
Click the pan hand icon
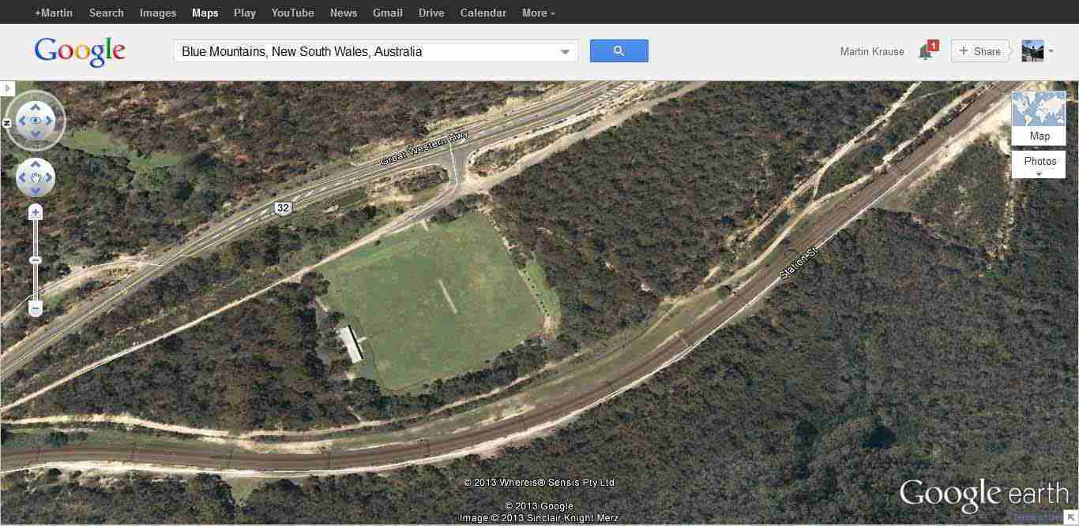pyautogui.click(x=36, y=178)
